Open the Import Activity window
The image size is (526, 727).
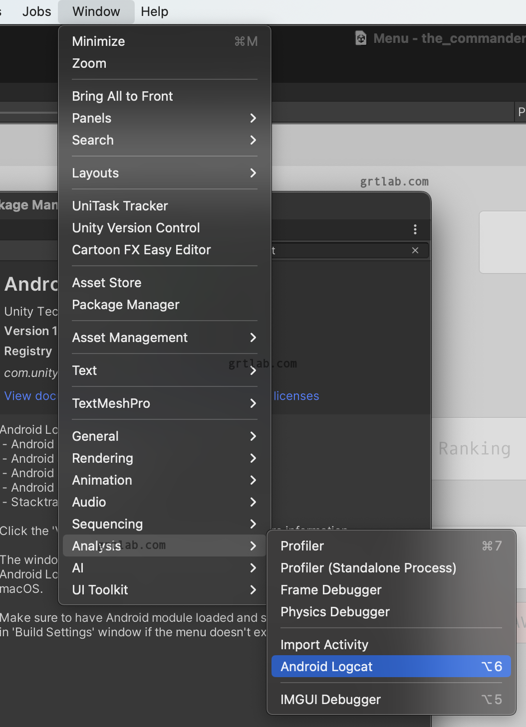pos(324,644)
